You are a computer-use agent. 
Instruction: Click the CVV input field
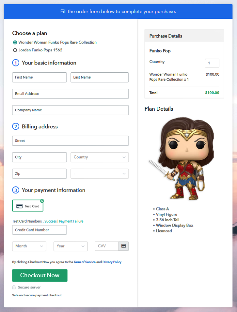point(107,246)
